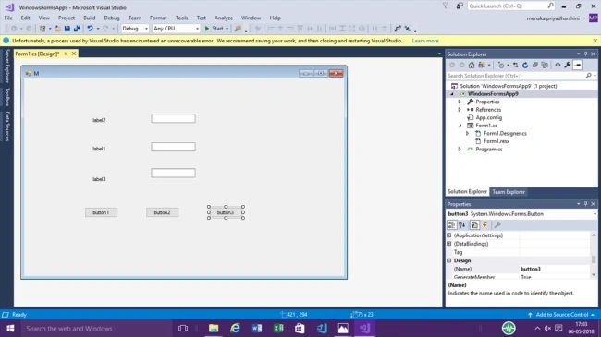Click the Open File toolbar icon

[x=57, y=29]
